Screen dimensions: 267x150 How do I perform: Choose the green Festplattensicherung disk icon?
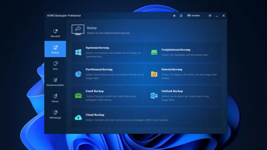(x=154, y=52)
